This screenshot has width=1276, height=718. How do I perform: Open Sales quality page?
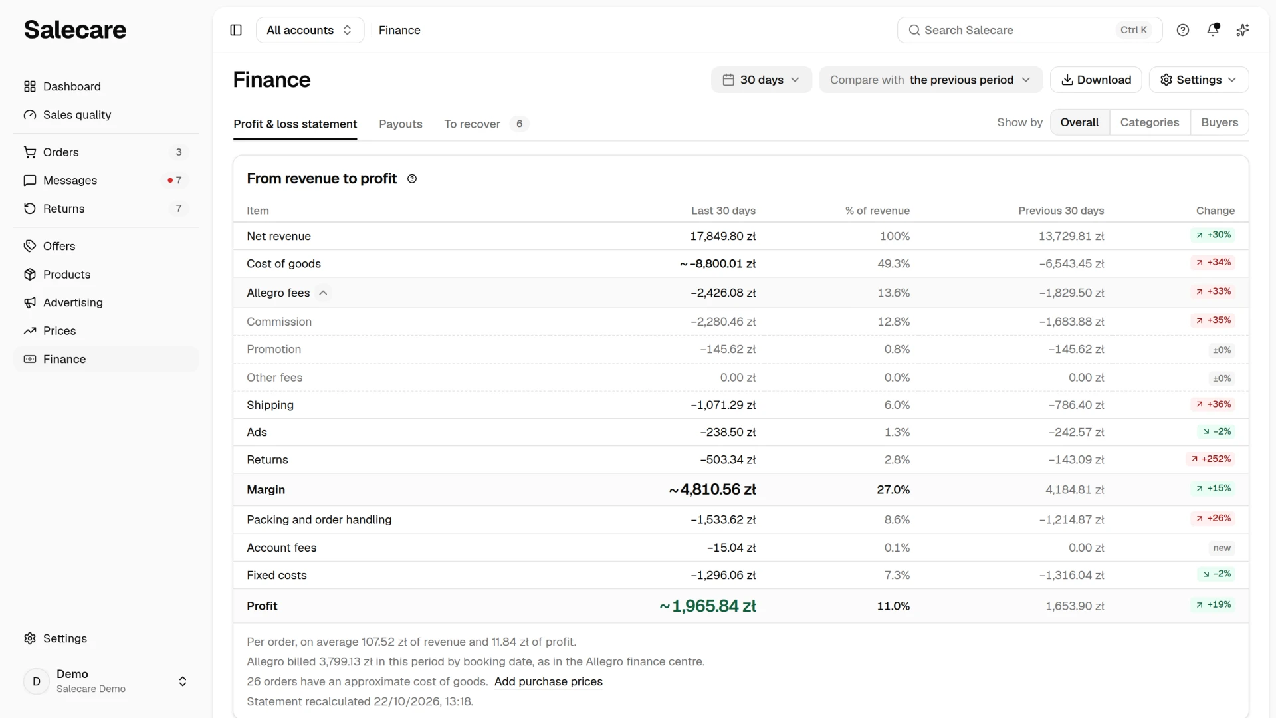106,115
